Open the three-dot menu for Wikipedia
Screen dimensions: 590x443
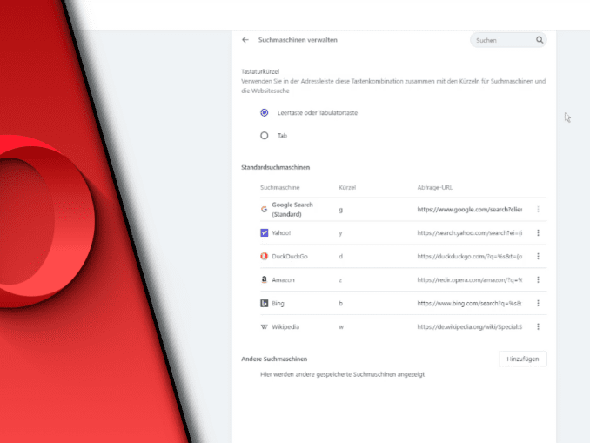tap(539, 326)
